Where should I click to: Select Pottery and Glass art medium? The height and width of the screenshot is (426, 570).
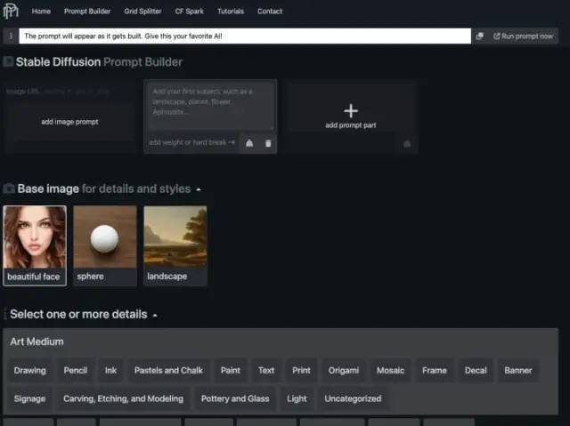pyautogui.click(x=235, y=398)
